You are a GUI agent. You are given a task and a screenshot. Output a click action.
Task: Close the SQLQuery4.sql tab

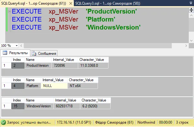[70, 3]
